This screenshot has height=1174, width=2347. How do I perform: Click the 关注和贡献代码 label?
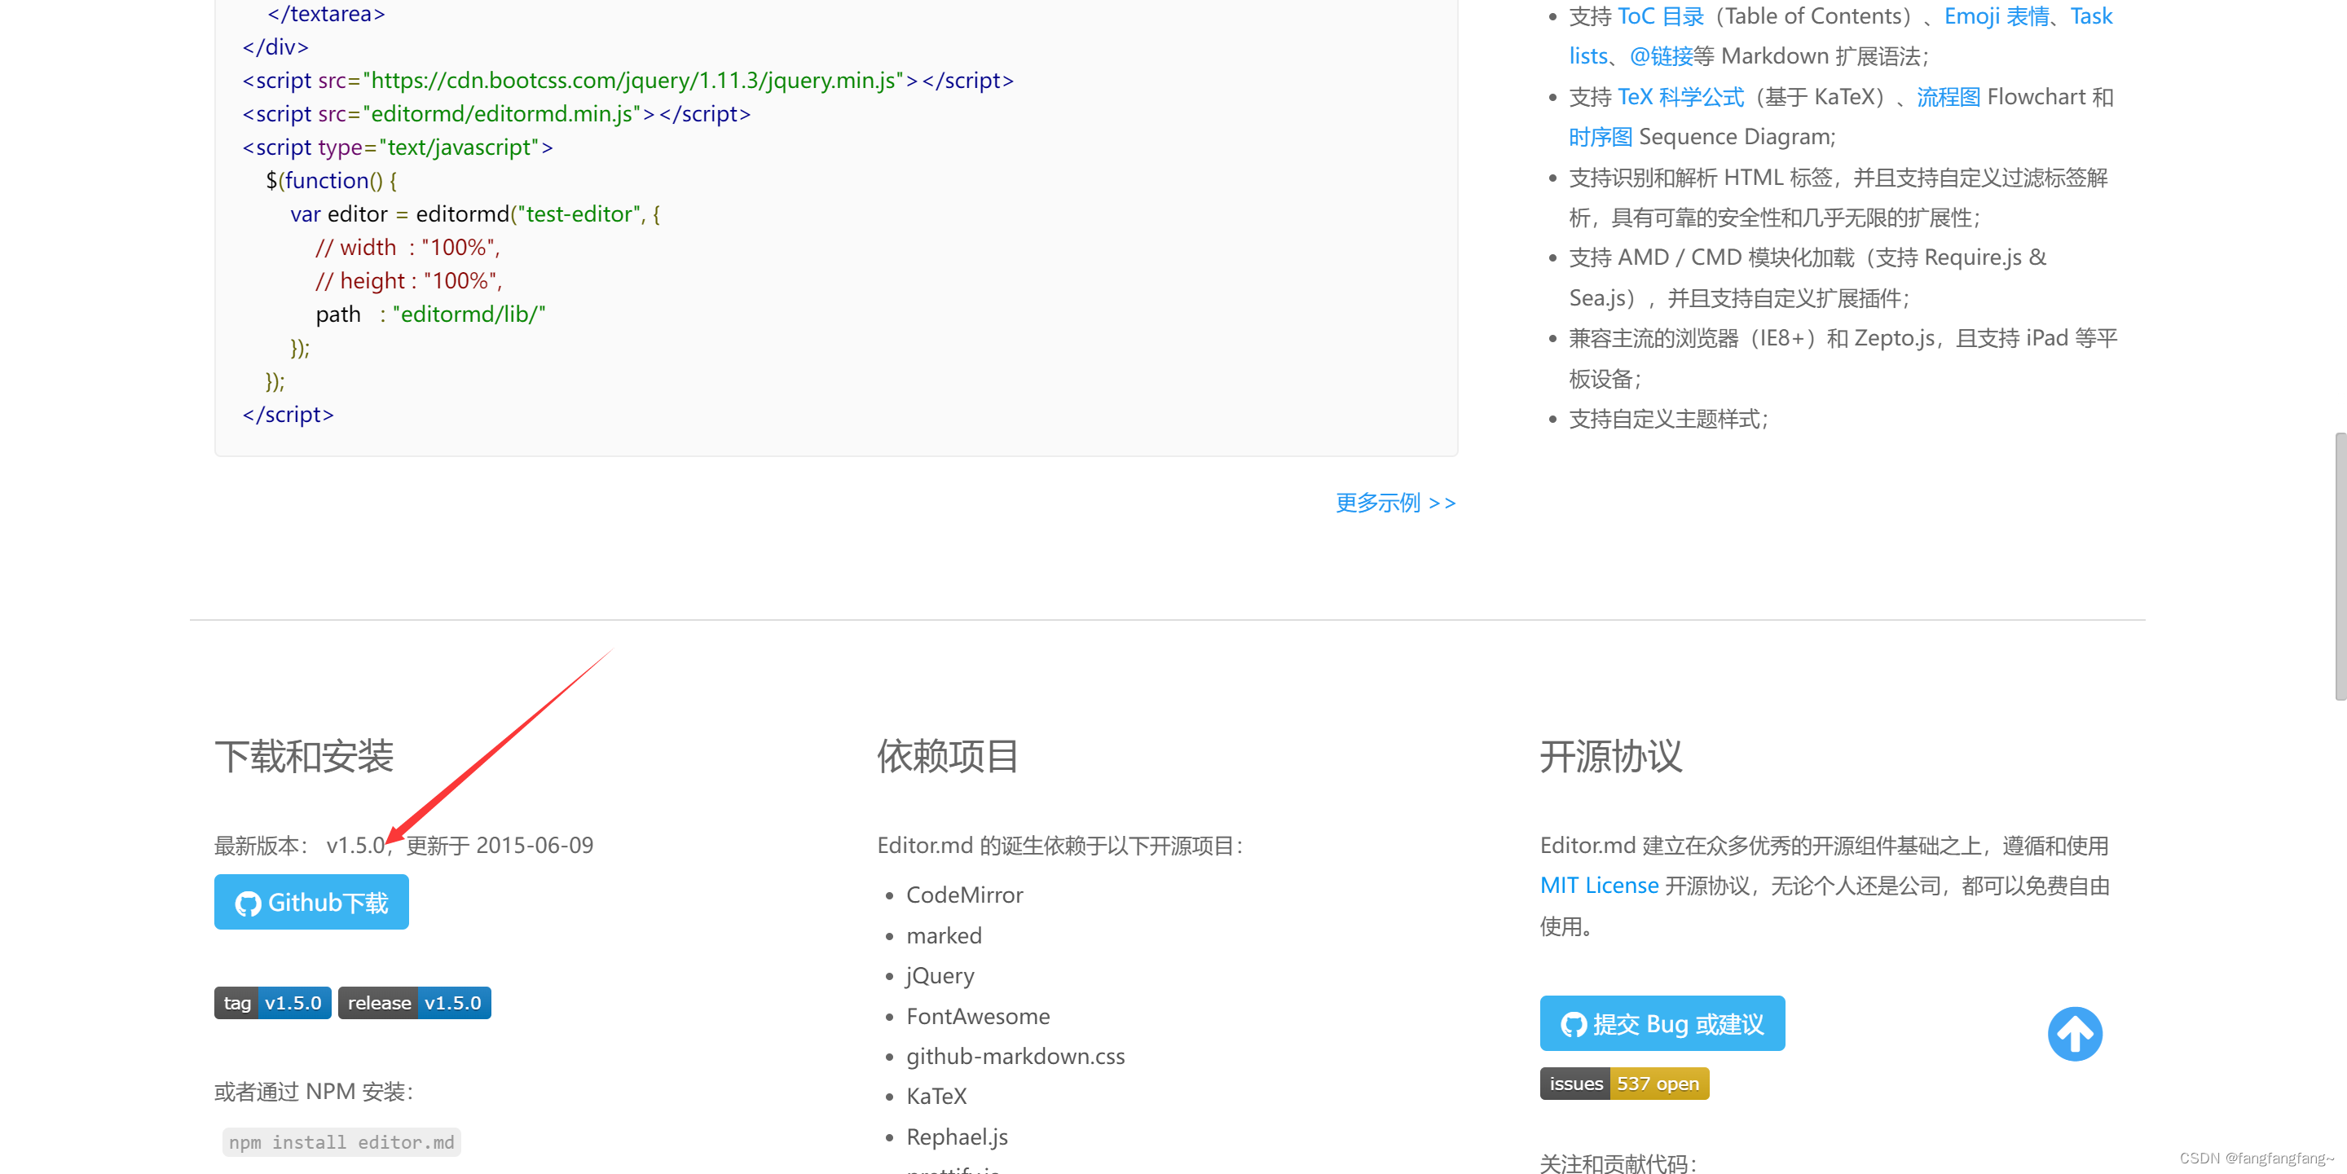click(x=1618, y=1163)
